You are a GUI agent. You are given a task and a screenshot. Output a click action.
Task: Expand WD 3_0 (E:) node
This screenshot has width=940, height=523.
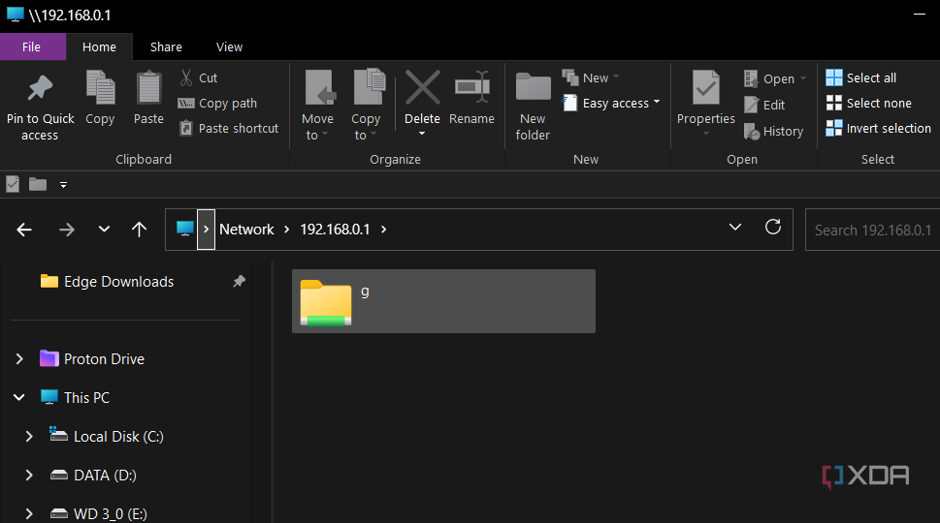pos(29,513)
